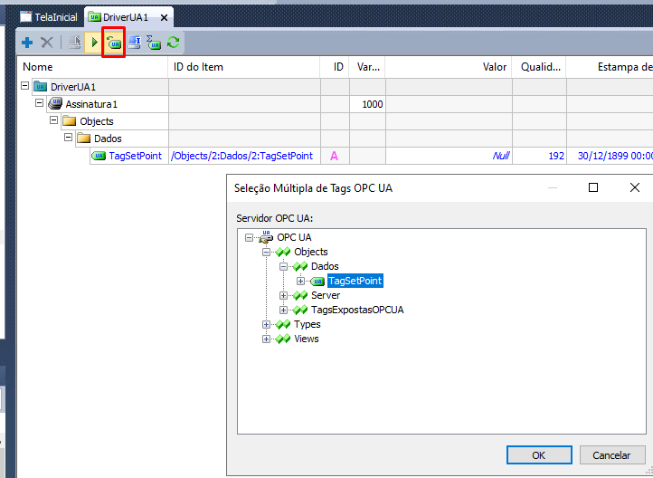Click the green diamonds icon beside Types
This screenshot has height=478, width=653.
pos(283,324)
